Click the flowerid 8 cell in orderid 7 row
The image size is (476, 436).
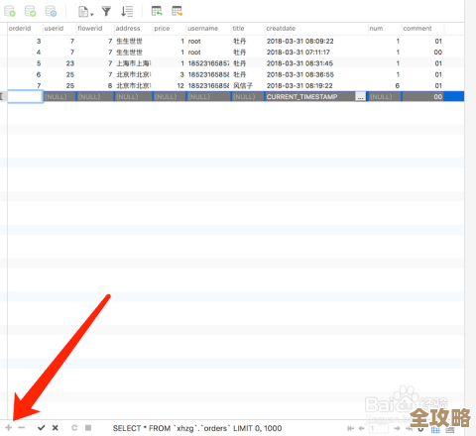[110, 86]
